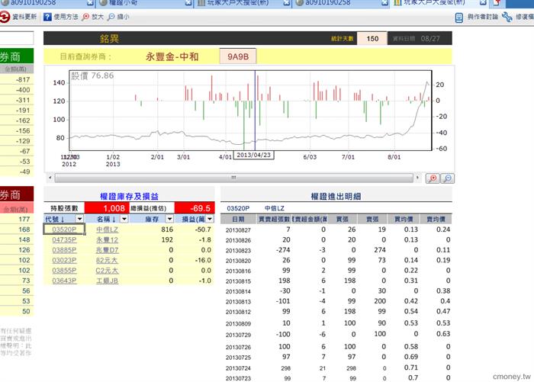
Task: Click the 賣均價 column header
Action: [x=436, y=220]
